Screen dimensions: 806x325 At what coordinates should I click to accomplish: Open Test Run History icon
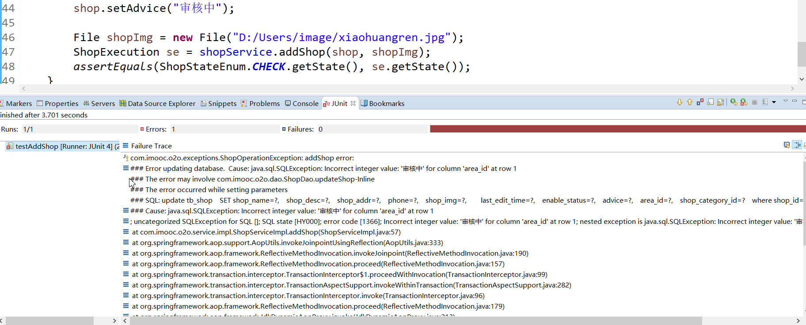(765, 102)
